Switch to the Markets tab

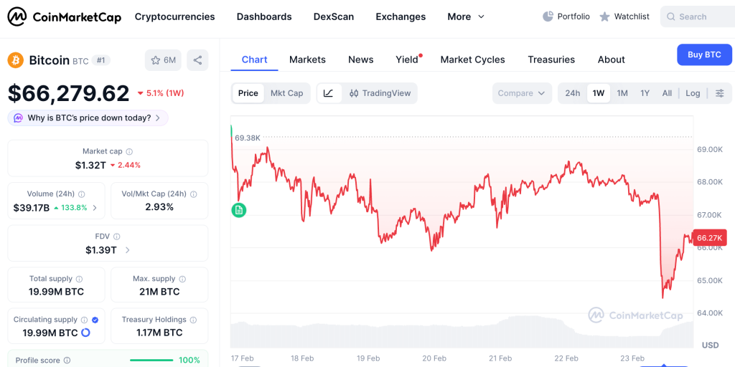click(307, 59)
